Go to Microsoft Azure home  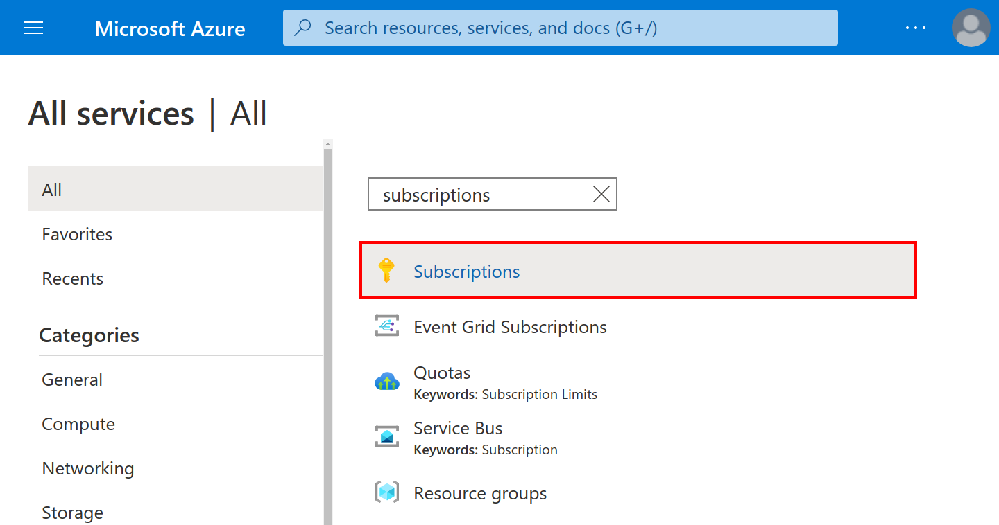pos(170,28)
